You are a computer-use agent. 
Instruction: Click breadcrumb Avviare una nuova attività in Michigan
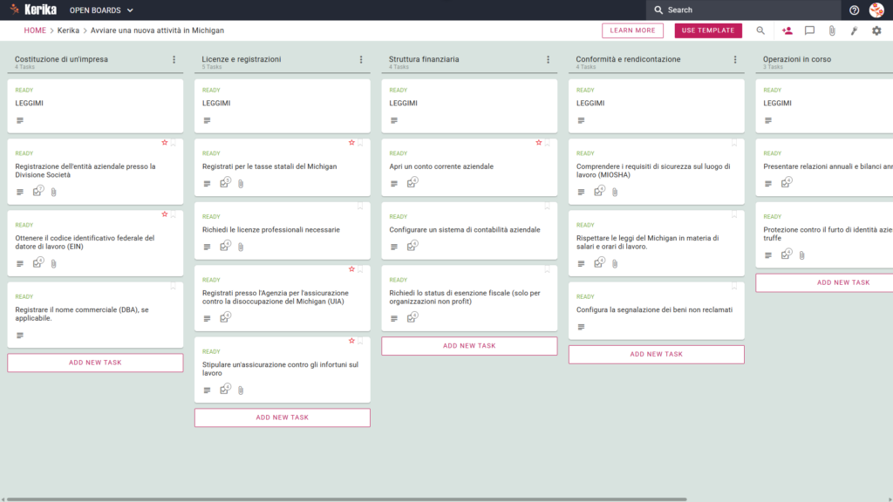pos(157,31)
